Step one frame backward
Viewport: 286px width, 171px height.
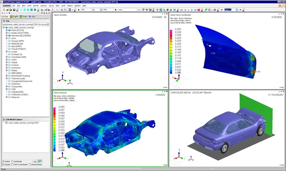tap(185, 10)
